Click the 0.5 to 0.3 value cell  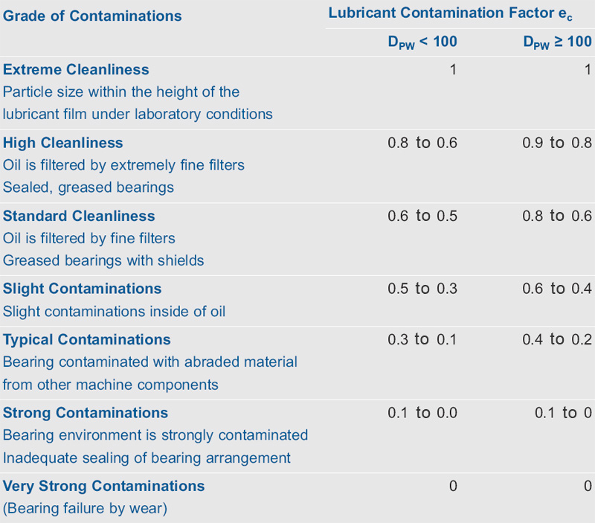(422, 289)
